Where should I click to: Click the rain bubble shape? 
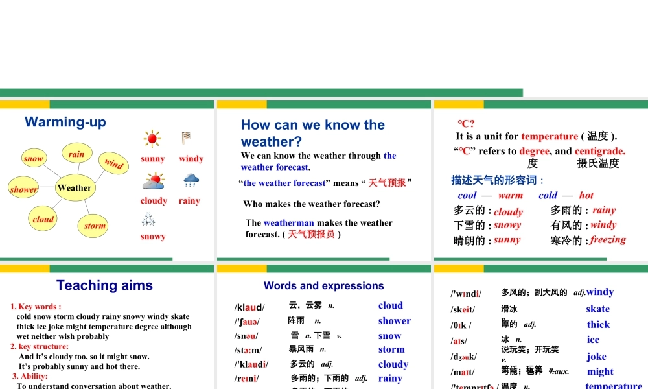tap(76, 153)
